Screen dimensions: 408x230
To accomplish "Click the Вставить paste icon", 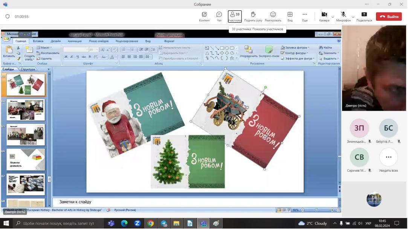I will pos(9,50).
